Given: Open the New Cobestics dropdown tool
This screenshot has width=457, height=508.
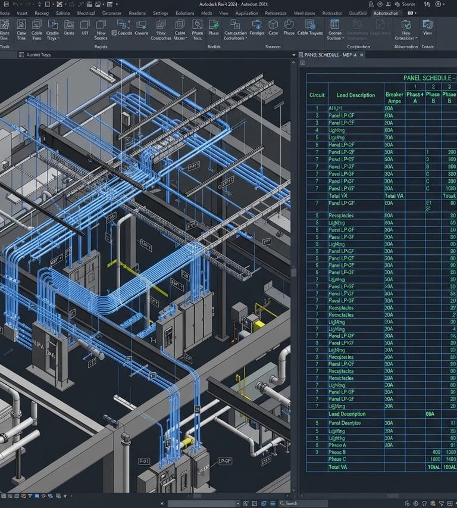Looking at the screenshot, I should pos(406,30).
